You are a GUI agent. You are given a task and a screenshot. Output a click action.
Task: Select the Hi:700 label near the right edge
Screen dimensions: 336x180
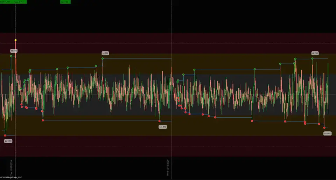(x=315, y=53)
